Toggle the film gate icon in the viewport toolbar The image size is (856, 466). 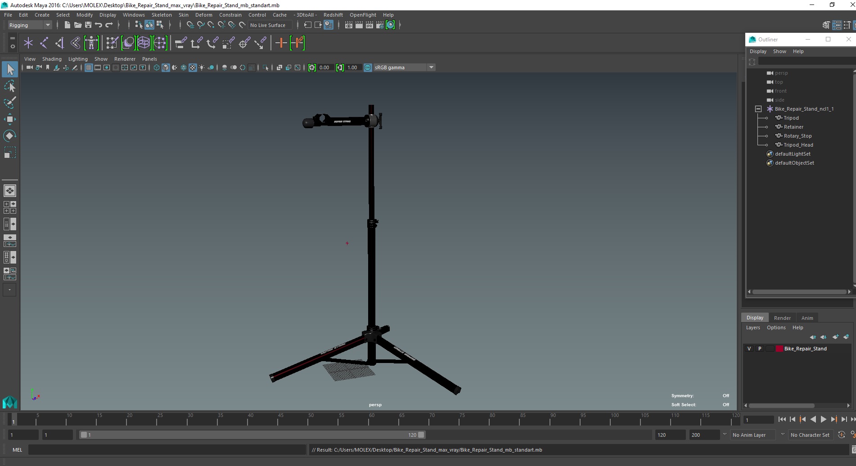(98, 67)
